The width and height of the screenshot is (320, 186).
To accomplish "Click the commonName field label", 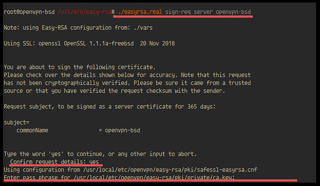I will [32, 130].
